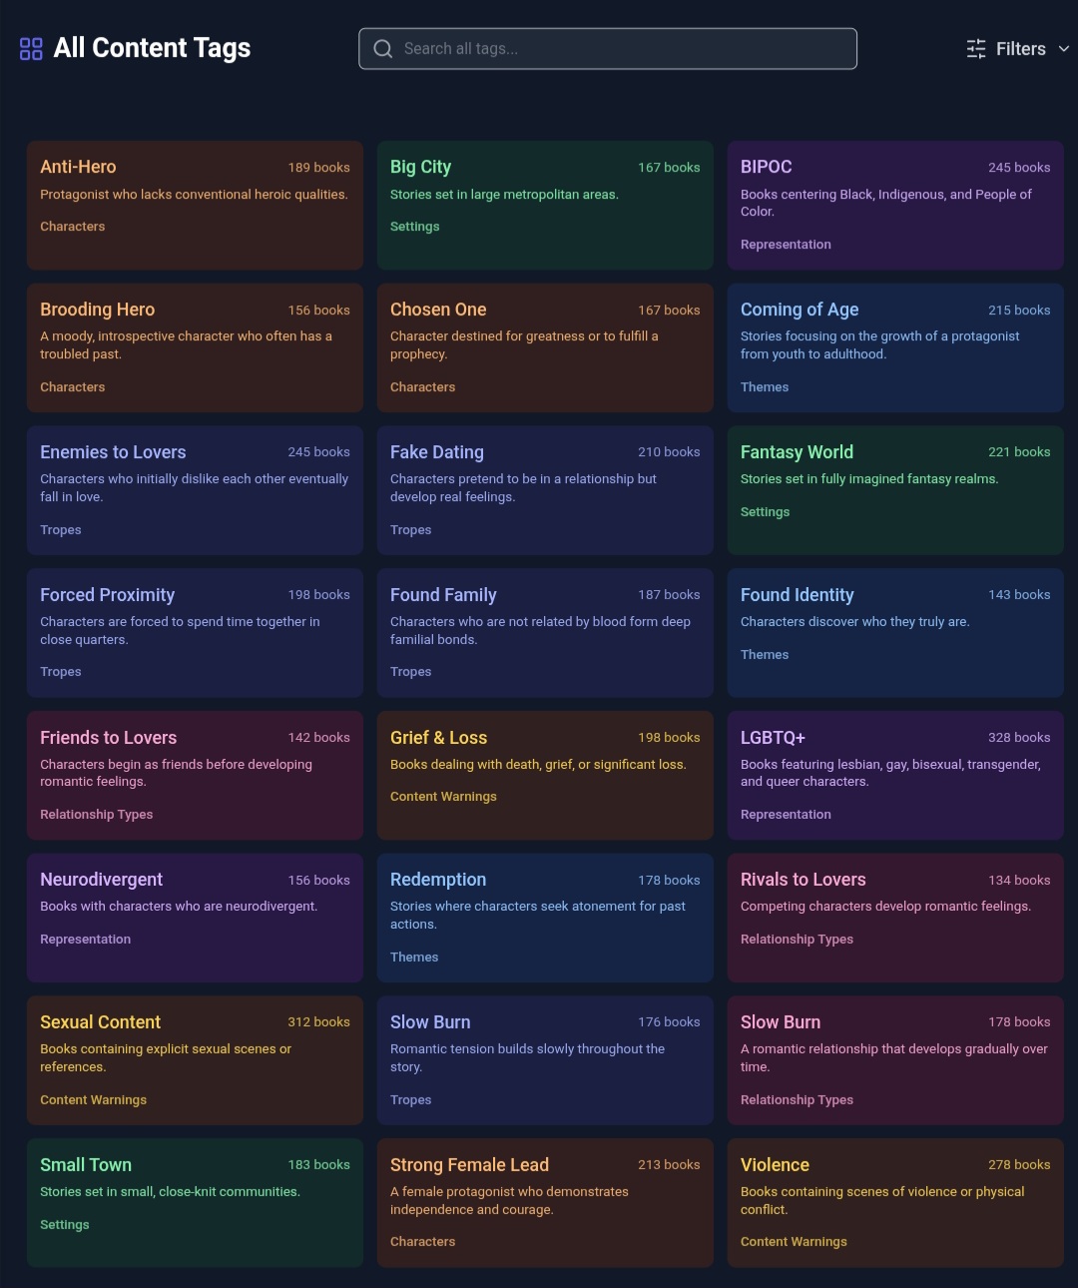
Task: Open the Slow Burn tag with 176 books
Action: [545, 1060]
